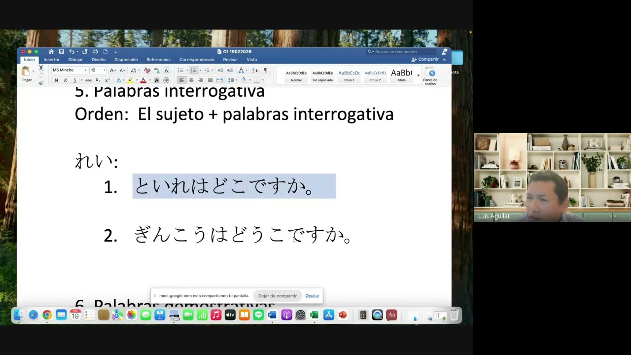
Task: Open the Revisar tab
Action: 230,60
